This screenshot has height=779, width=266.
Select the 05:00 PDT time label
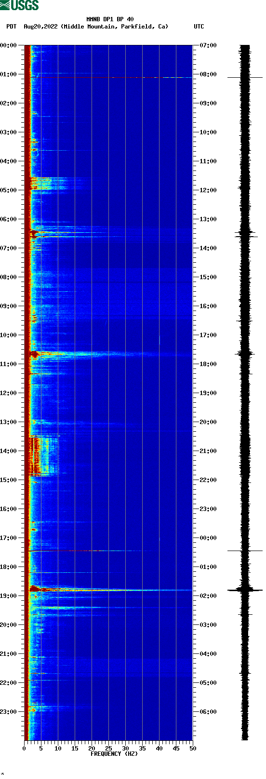(x=8, y=190)
